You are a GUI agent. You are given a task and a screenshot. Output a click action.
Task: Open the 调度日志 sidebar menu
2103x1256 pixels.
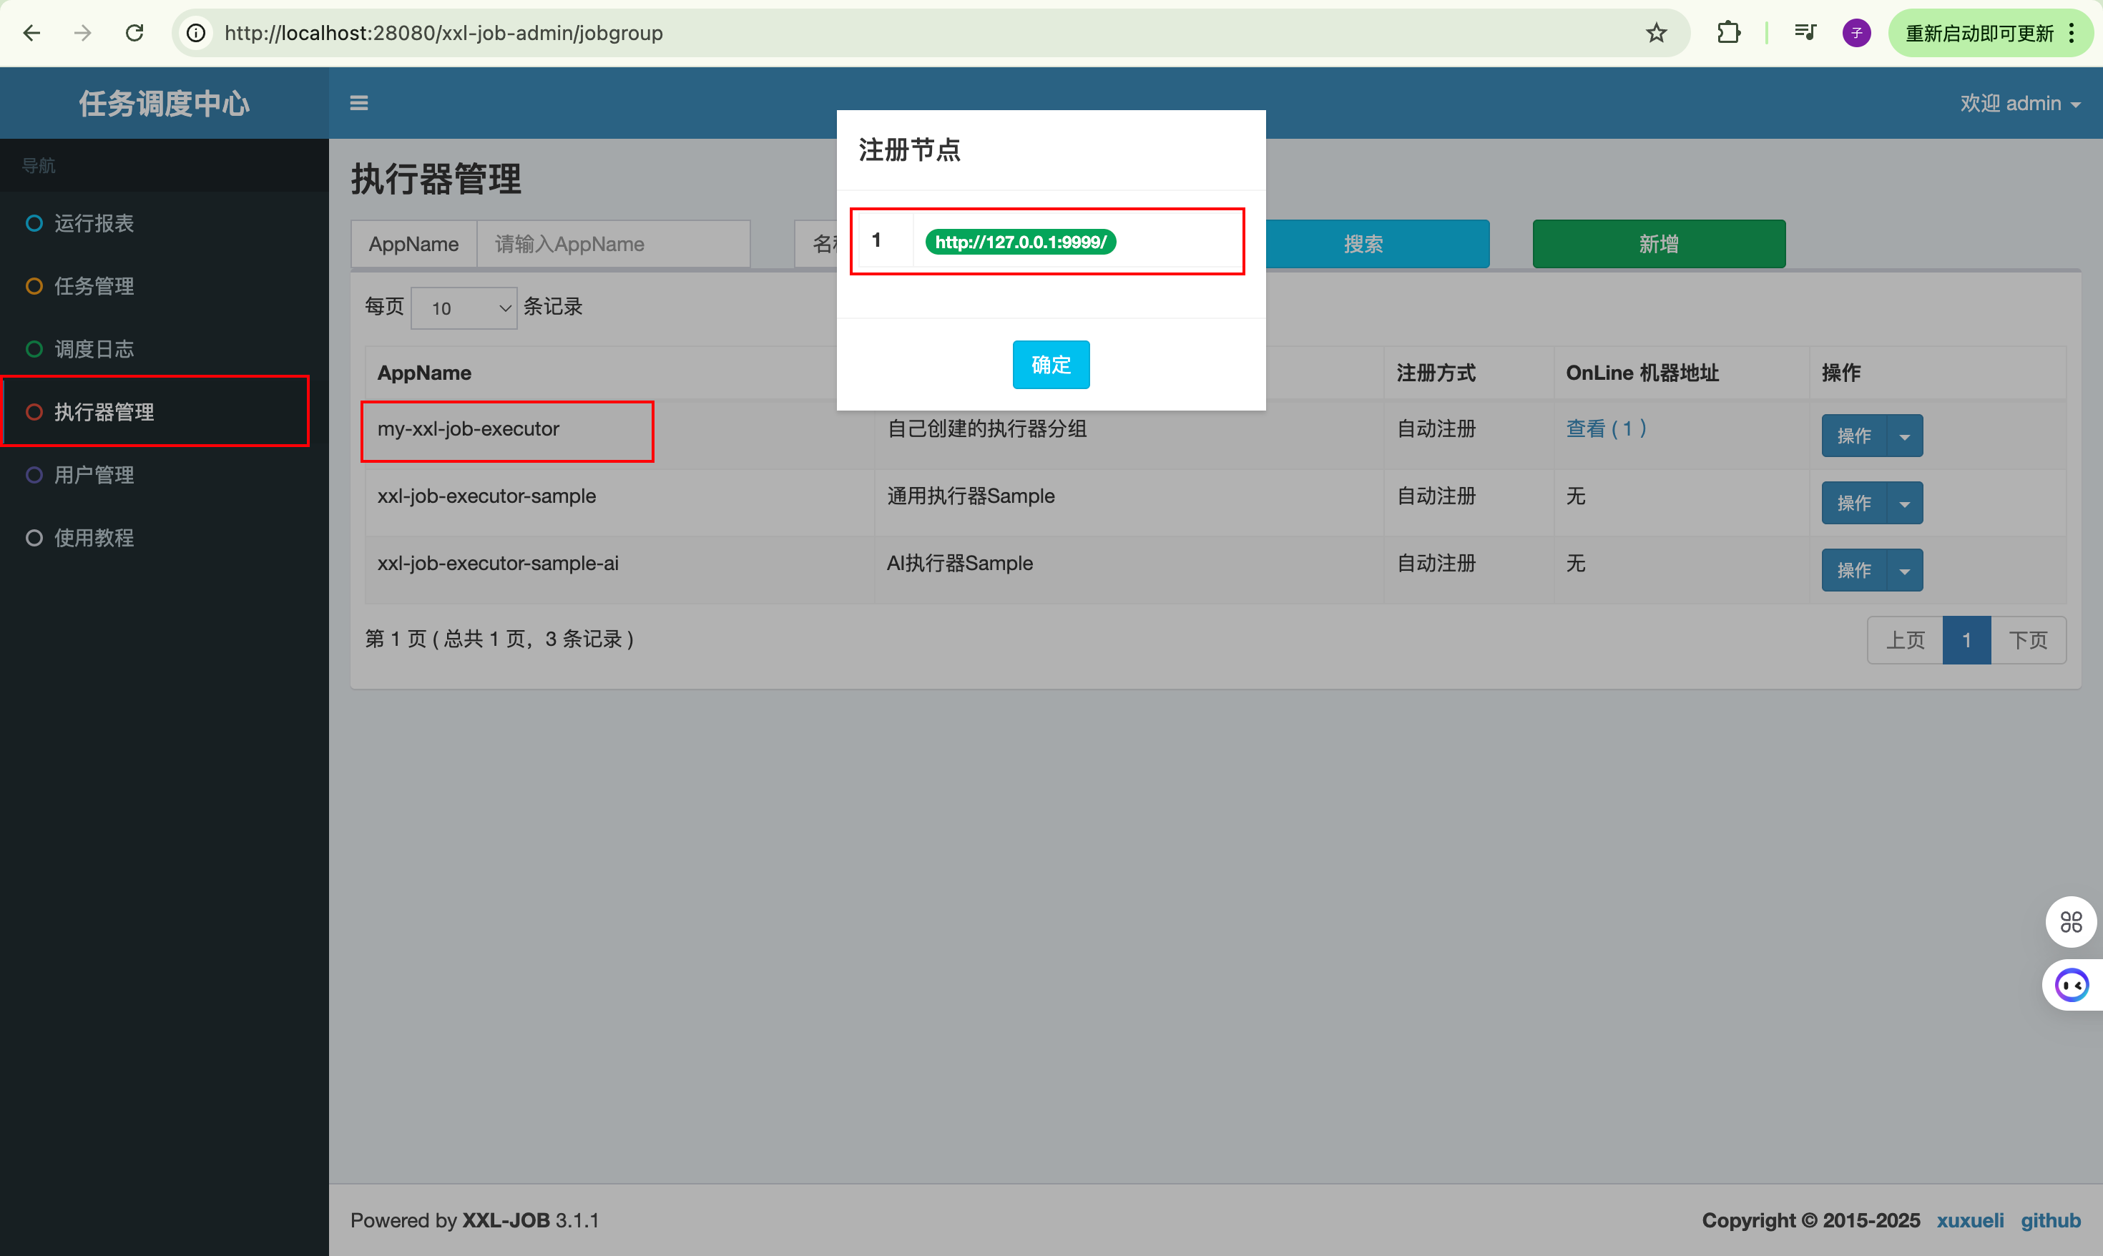coord(165,349)
